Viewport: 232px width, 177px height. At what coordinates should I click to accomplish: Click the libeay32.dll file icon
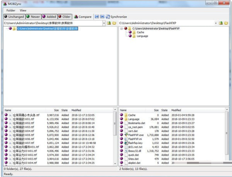126,151
